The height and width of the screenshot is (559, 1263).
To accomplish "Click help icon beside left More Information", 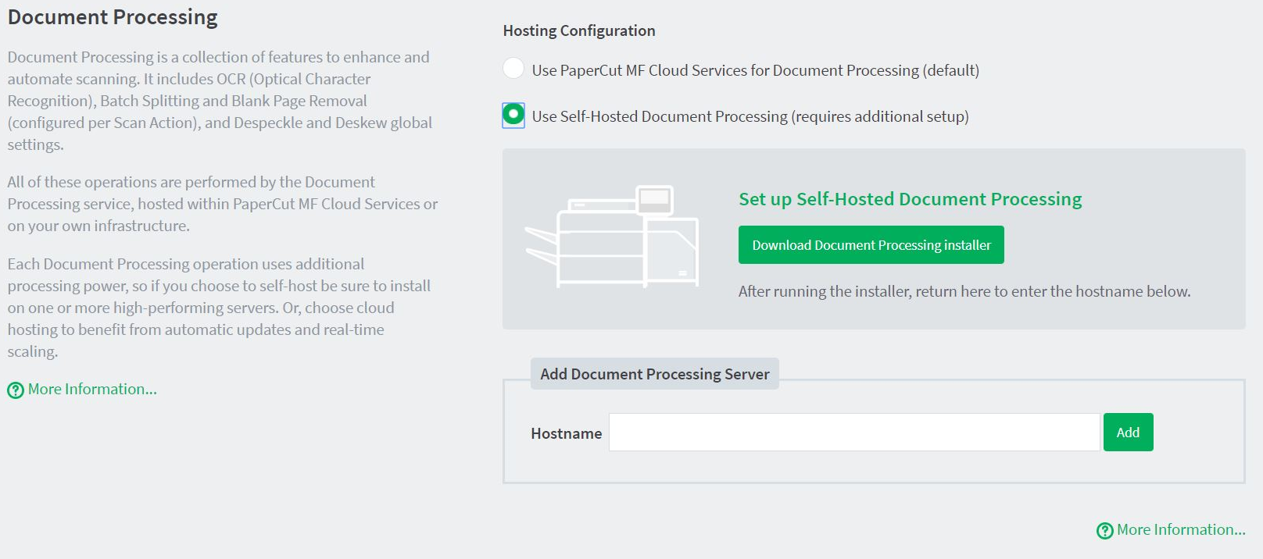I will coord(16,390).
